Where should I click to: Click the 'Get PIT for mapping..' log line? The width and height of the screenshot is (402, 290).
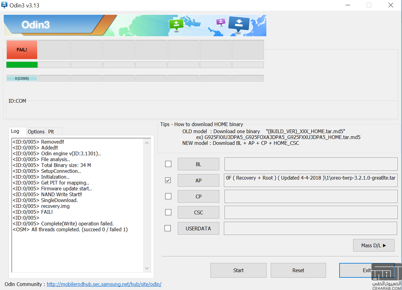tap(51, 183)
